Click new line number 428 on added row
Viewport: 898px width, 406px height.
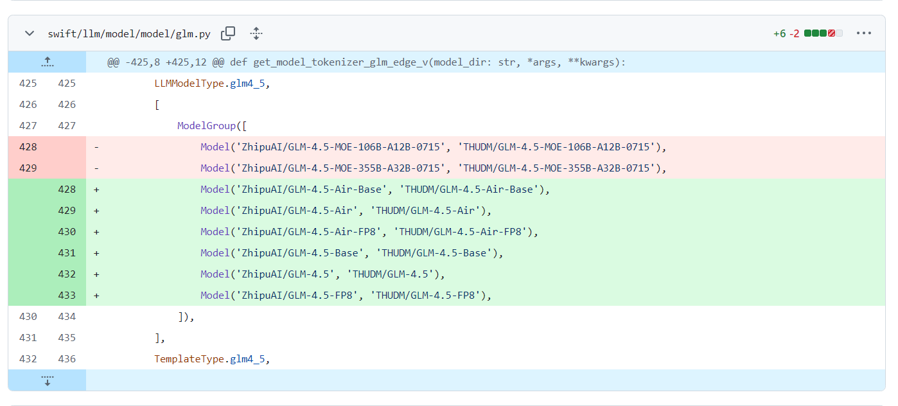67,190
